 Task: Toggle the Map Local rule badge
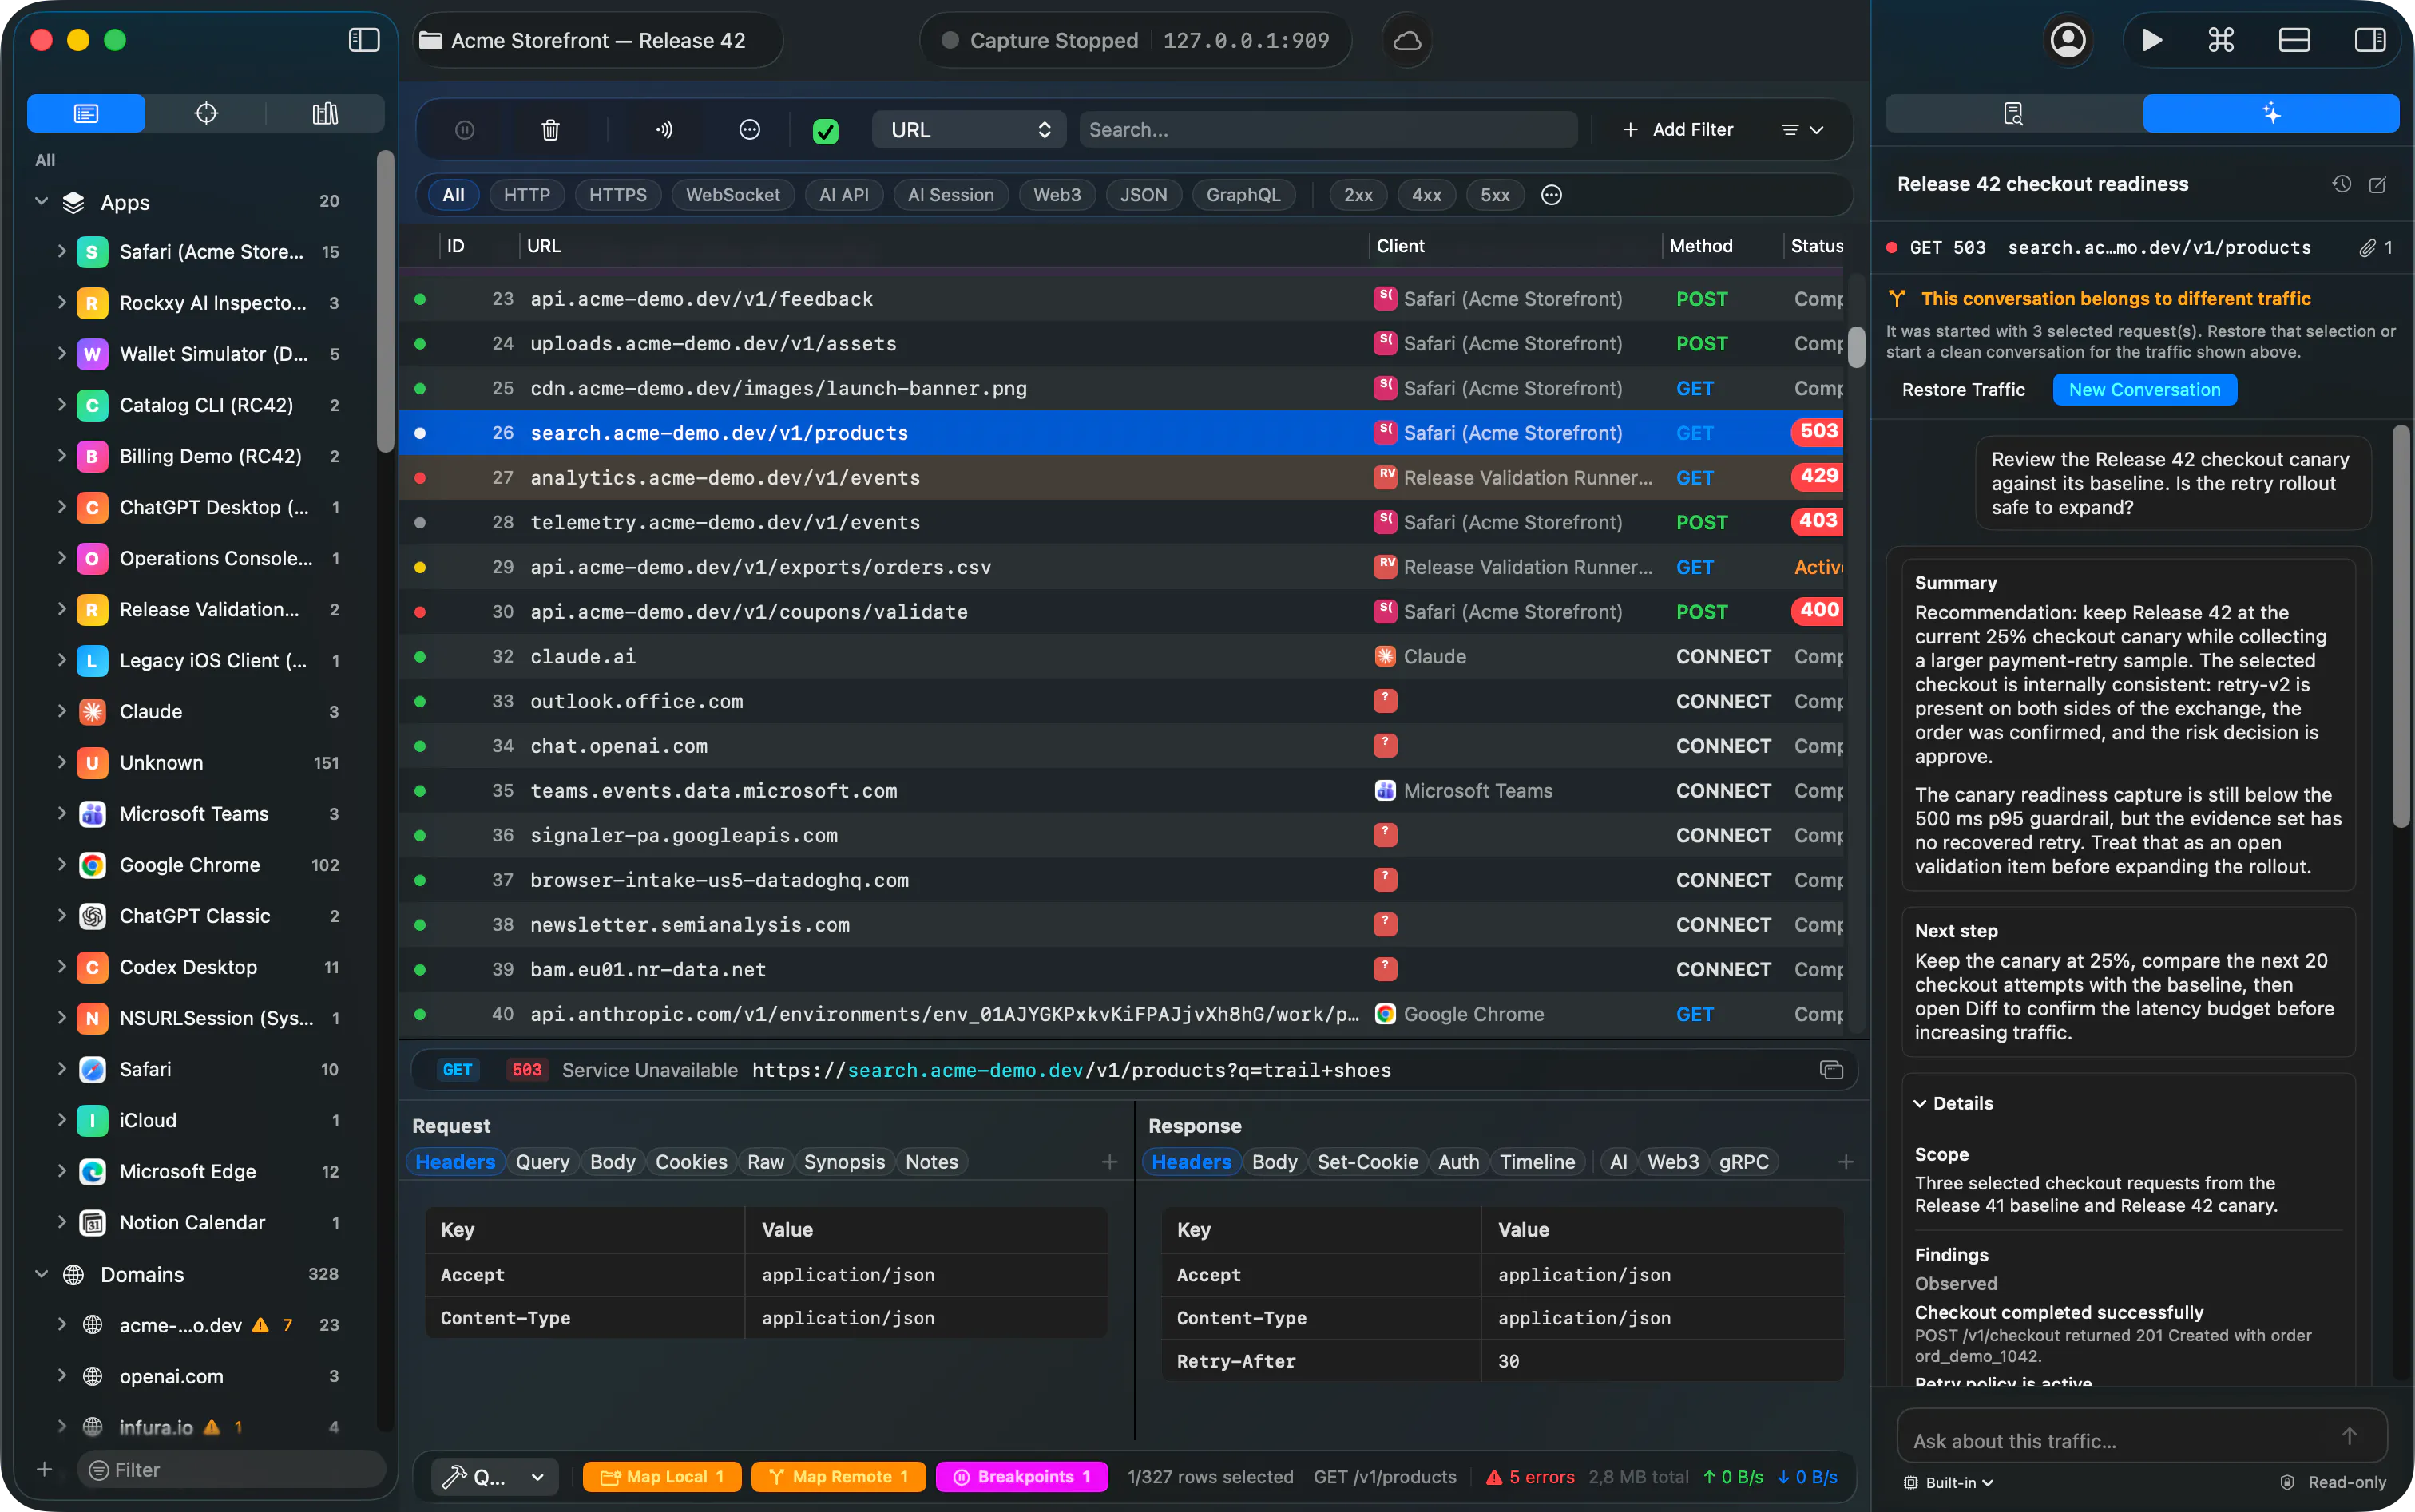pyautogui.click(x=661, y=1477)
